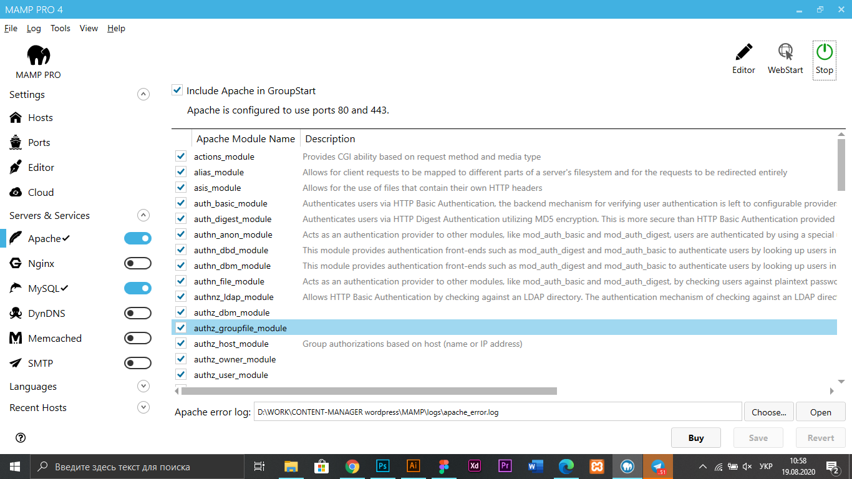Open Hosts via the house icon
The height and width of the screenshot is (479, 852).
pyautogui.click(x=16, y=117)
